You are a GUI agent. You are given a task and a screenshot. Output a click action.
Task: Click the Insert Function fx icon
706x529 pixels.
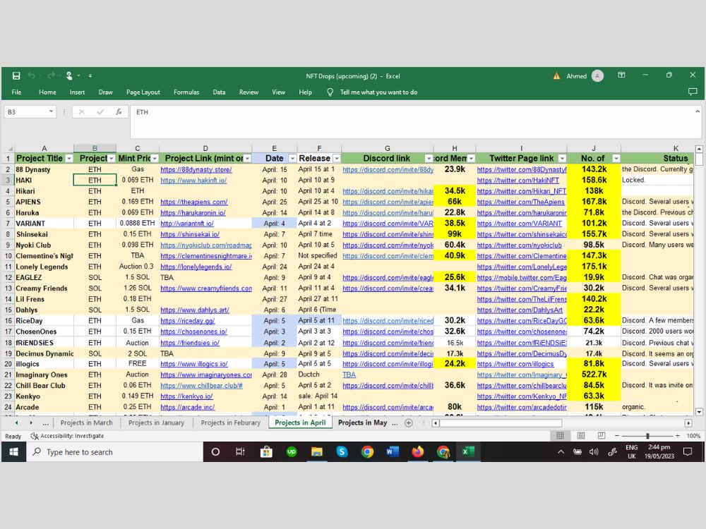[119, 112]
